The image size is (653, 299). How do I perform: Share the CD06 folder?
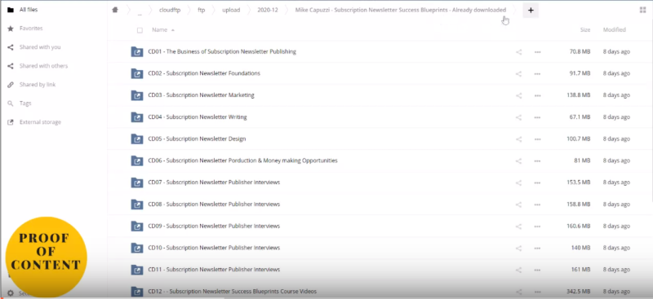(519, 161)
